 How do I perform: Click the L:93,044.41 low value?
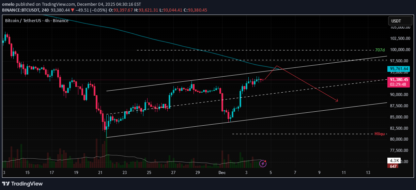click(172, 10)
